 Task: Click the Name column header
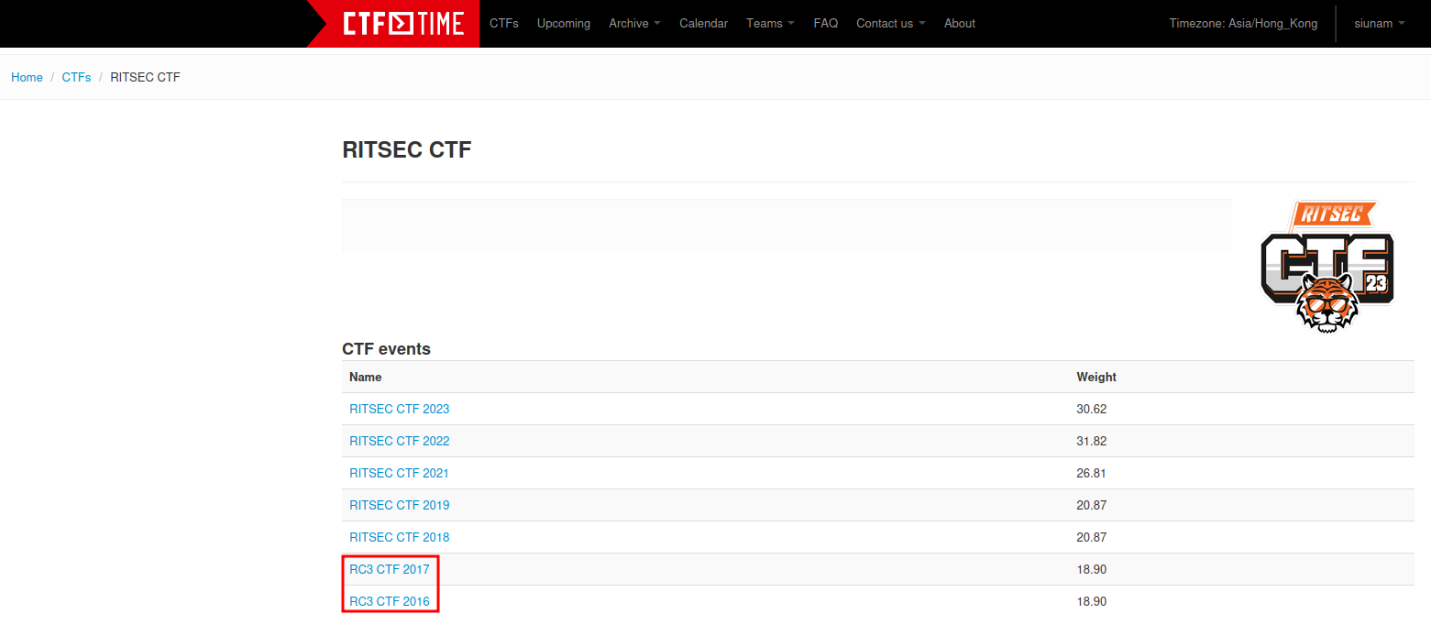(366, 377)
